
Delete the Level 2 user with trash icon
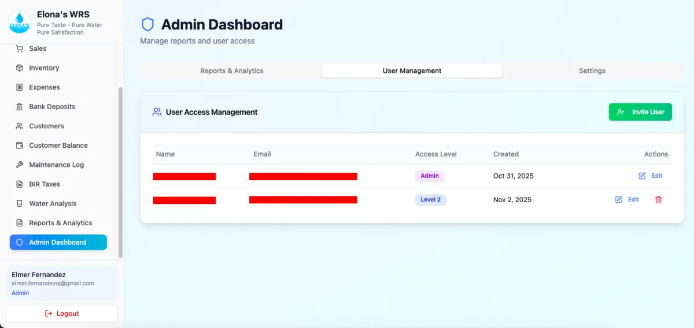point(658,200)
